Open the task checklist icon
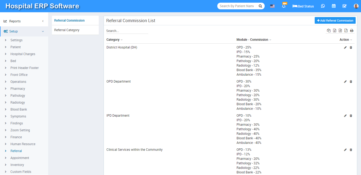 coord(344,6)
